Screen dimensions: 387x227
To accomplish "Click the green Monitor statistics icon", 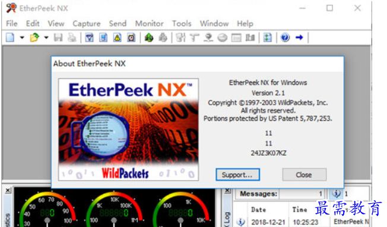I will 149,37.
